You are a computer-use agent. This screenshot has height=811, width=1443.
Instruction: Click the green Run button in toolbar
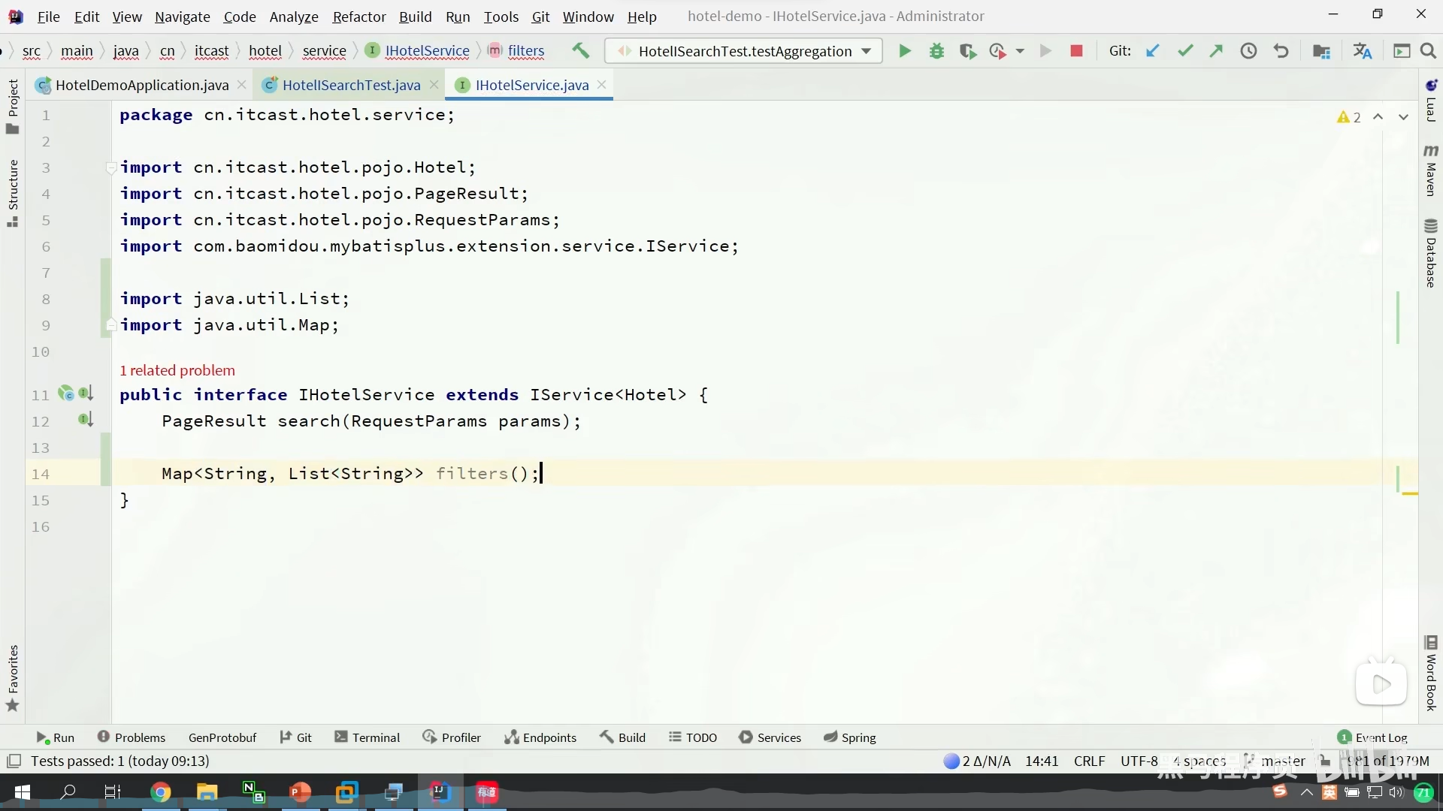[905, 51]
